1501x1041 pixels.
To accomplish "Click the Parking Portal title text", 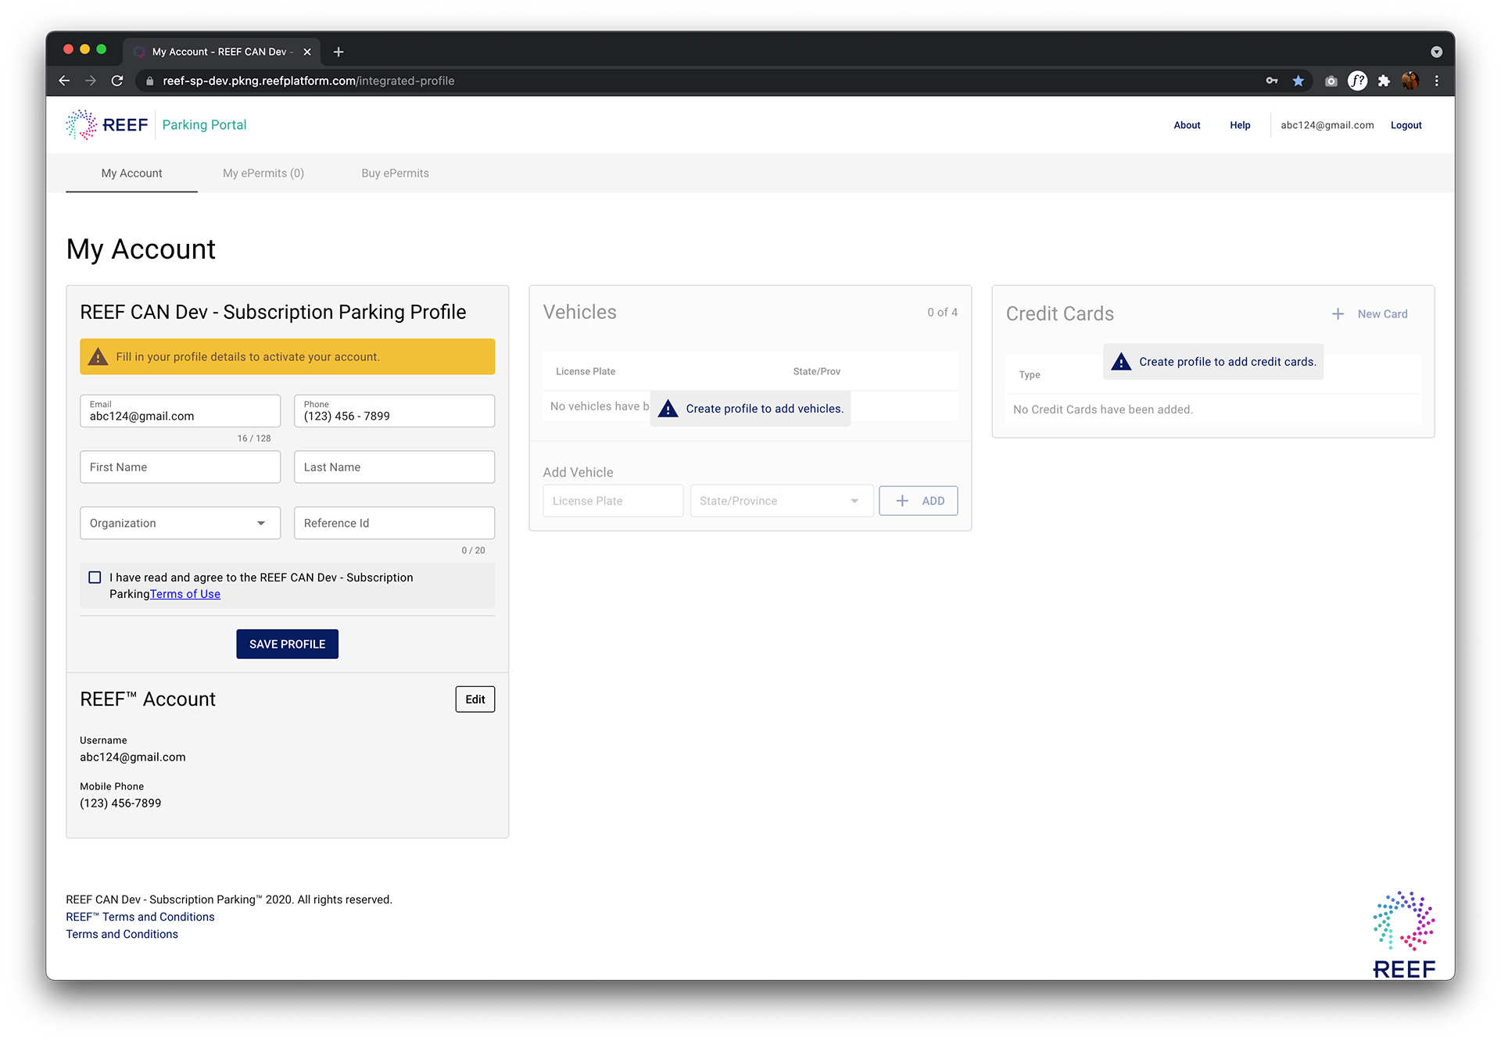I will 204,125.
